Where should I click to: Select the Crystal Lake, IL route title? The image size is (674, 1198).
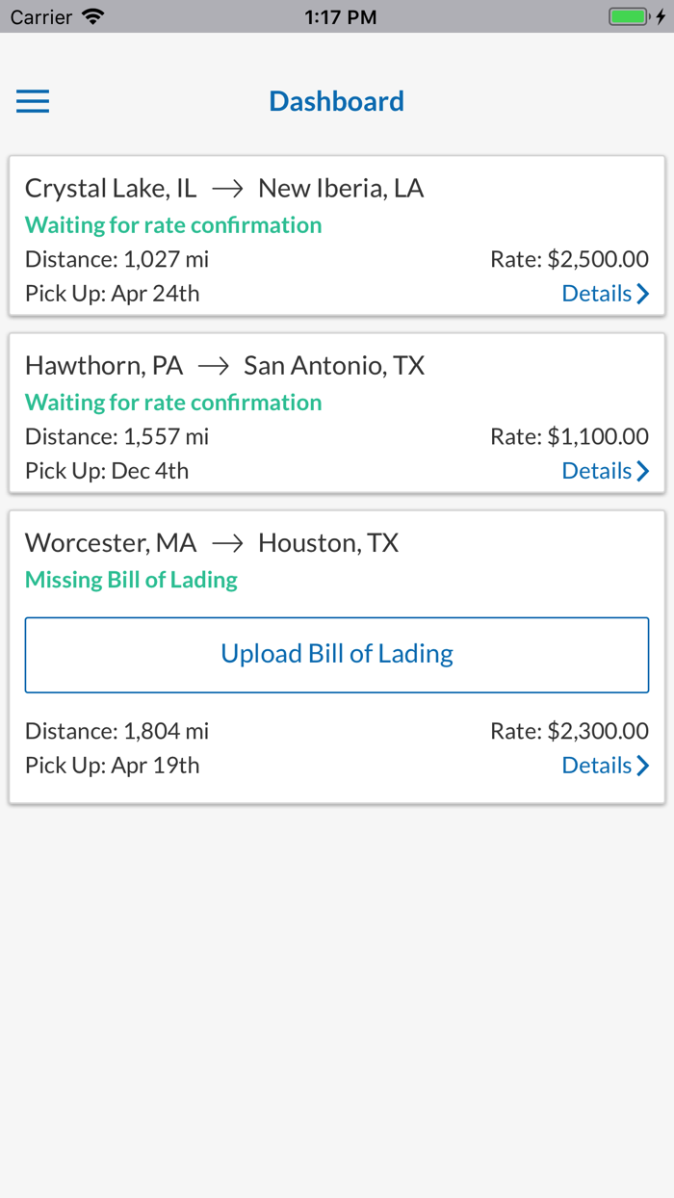point(224,188)
